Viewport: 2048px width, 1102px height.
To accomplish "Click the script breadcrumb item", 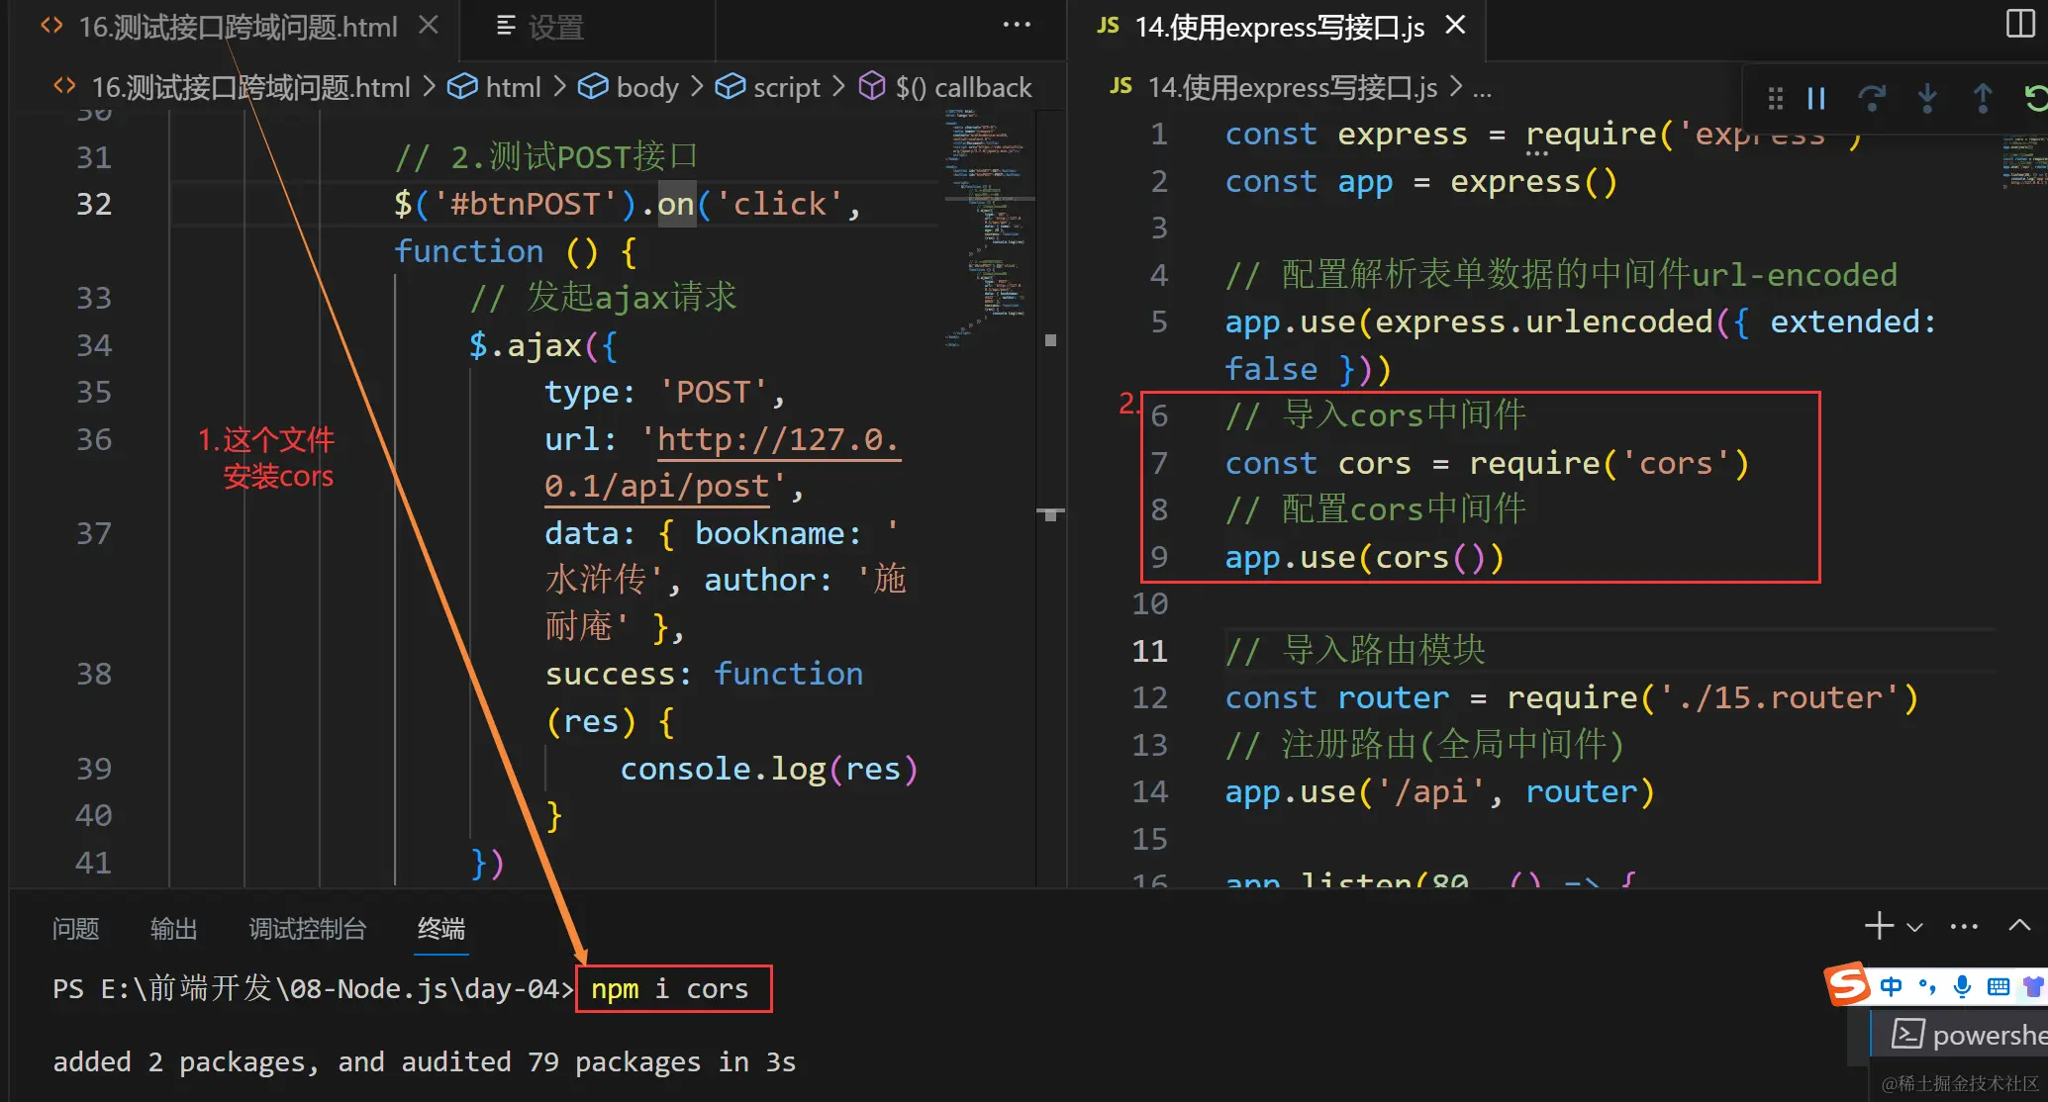I will point(786,88).
